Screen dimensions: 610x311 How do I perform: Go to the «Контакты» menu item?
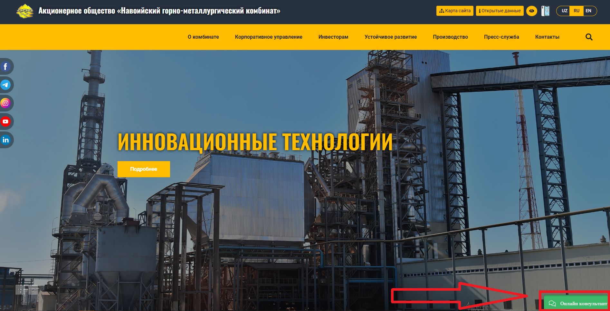click(547, 37)
